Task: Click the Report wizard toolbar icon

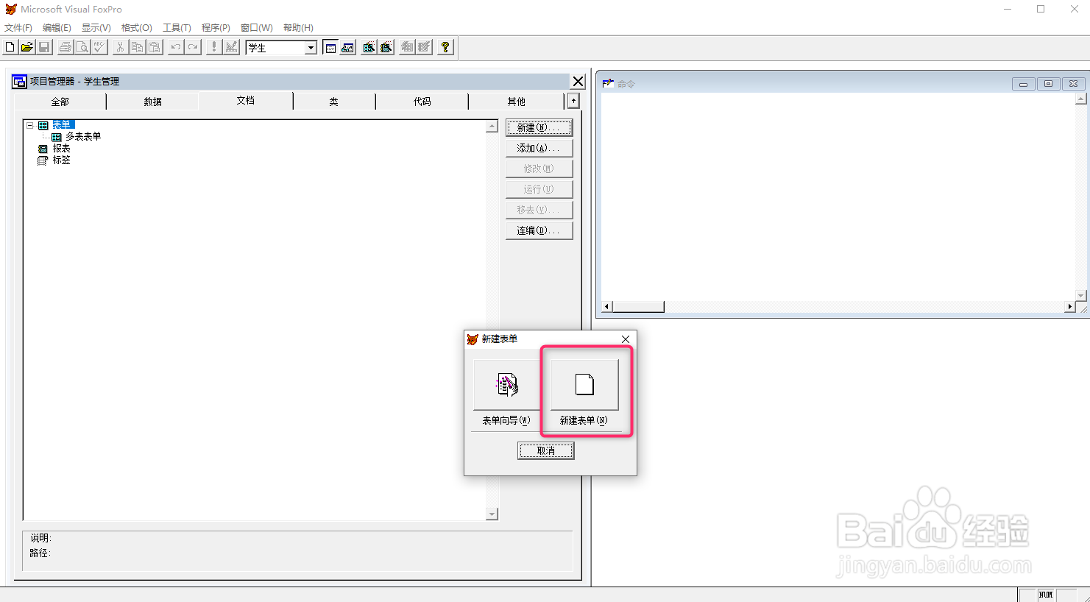Action: tap(386, 47)
